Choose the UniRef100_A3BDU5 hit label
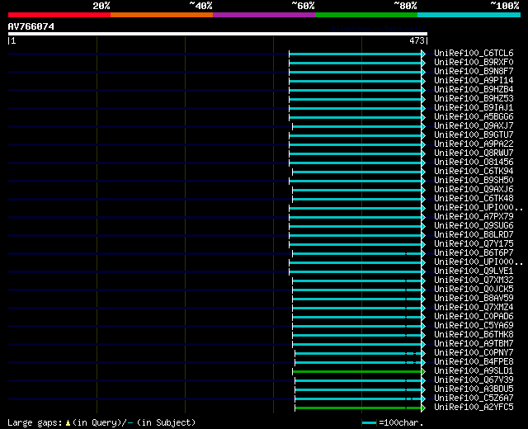The image size is (528, 429). 474,389
